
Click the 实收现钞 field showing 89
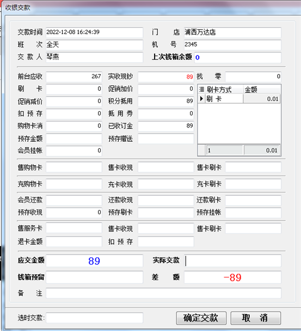[166, 77]
